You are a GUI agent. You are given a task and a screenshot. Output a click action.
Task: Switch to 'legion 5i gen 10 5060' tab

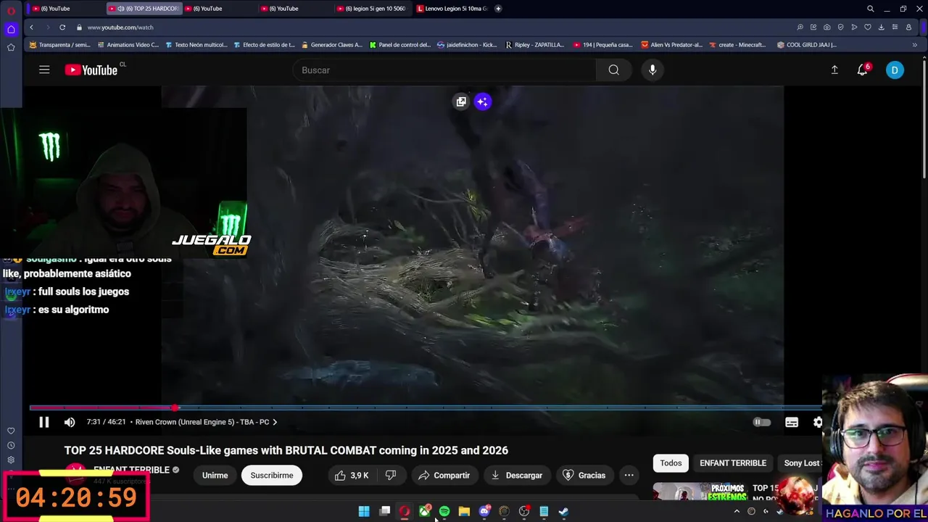click(x=373, y=9)
